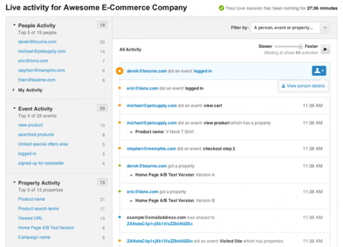Click the People Activity count badge 19
The width and height of the screenshot is (343, 247).
tap(102, 25)
